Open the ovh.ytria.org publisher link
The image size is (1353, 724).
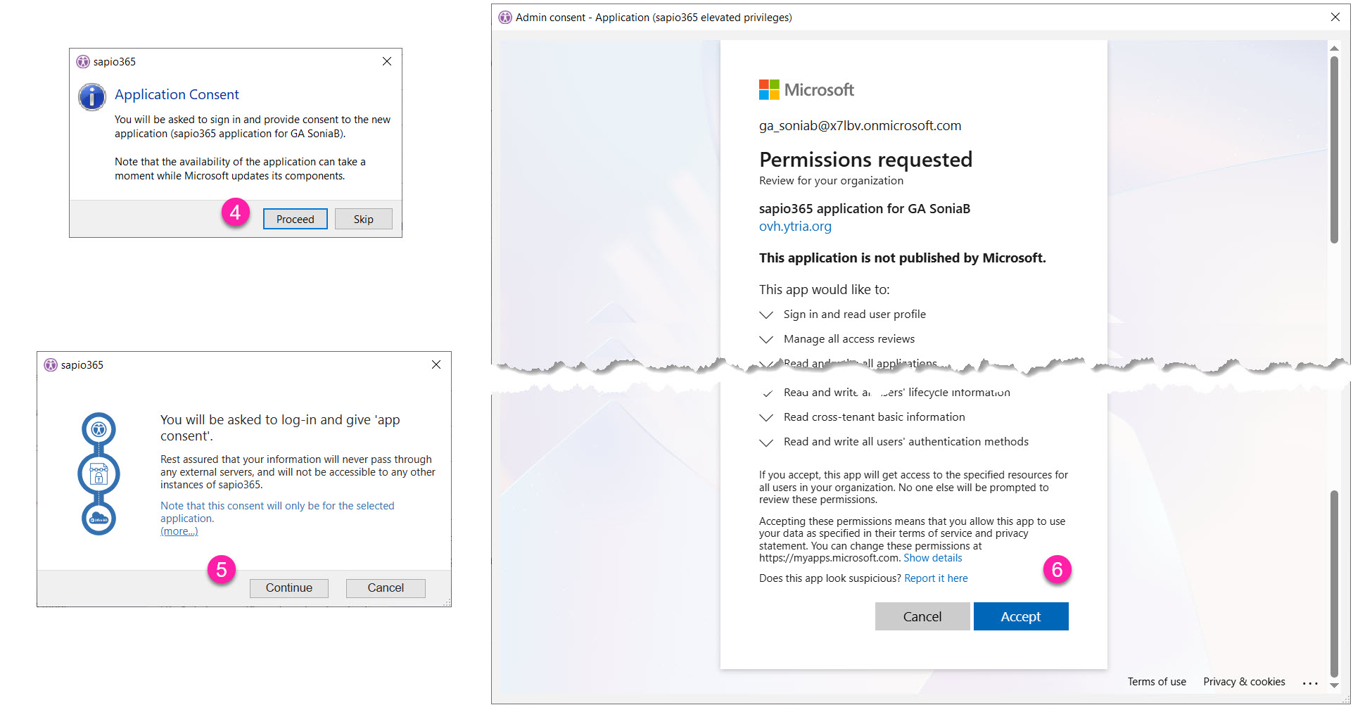click(x=795, y=227)
